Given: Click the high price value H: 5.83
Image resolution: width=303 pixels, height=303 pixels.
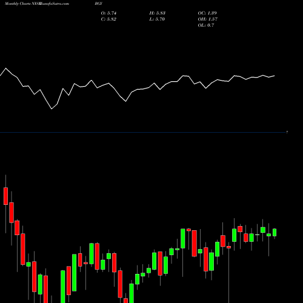Looking at the screenshot, I should pyautogui.click(x=158, y=13).
